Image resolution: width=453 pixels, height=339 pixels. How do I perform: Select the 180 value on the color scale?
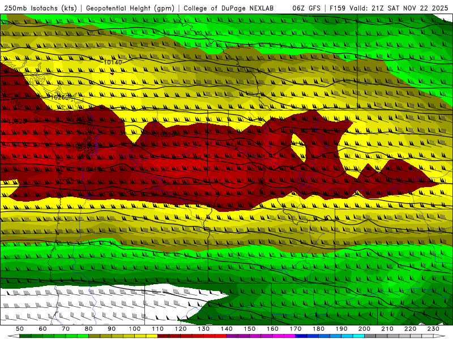[318, 329]
